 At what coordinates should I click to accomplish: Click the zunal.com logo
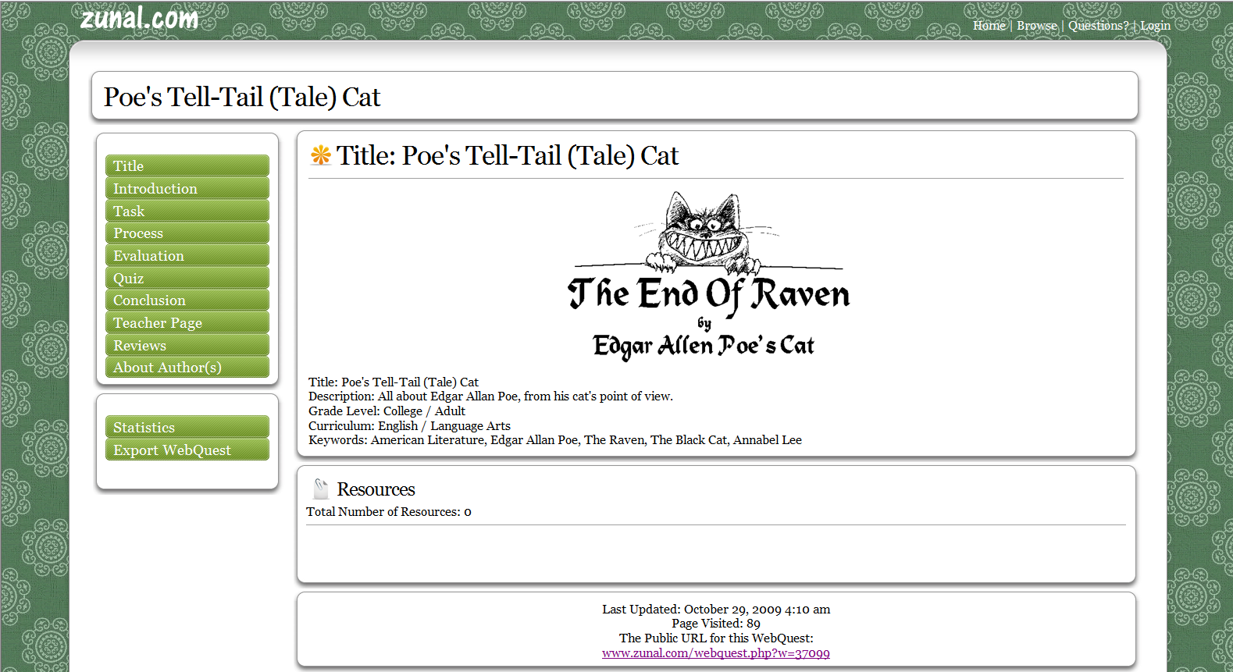tap(139, 17)
